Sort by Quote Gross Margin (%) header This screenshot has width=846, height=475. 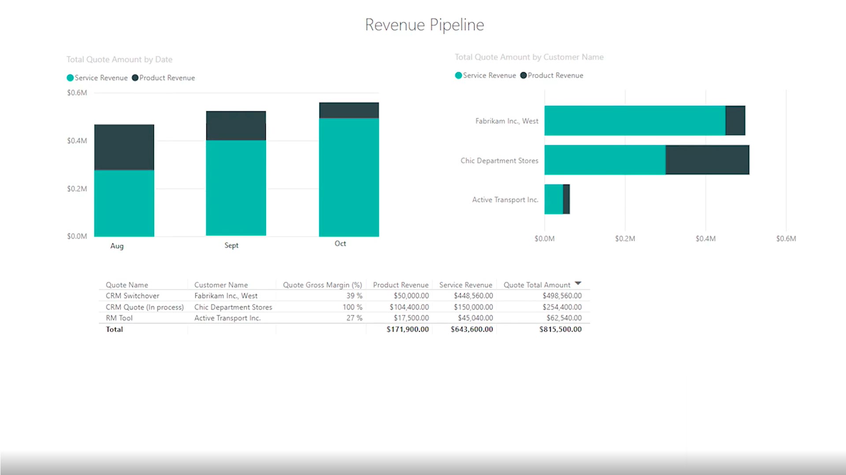pyautogui.click(x=322, y=285)
